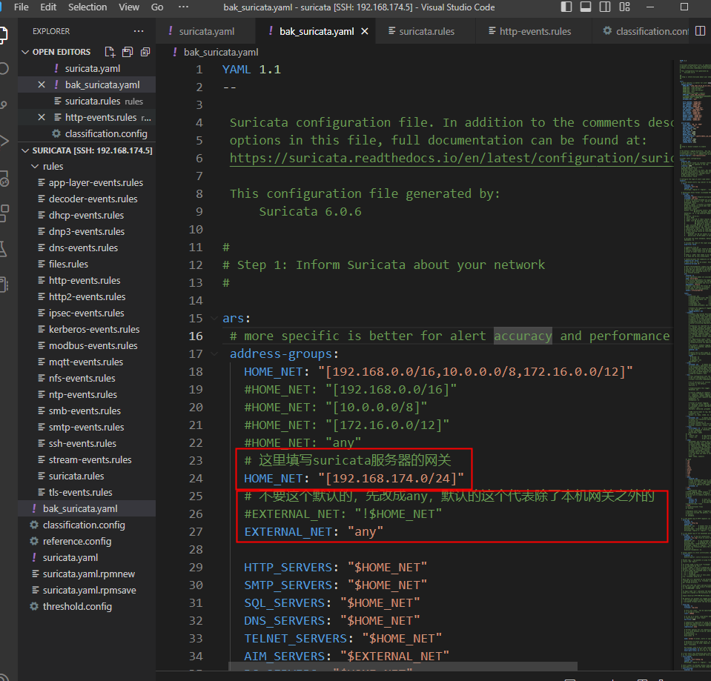Open the Edit menu
Screen dimensions: 711x681
(48, 7)
